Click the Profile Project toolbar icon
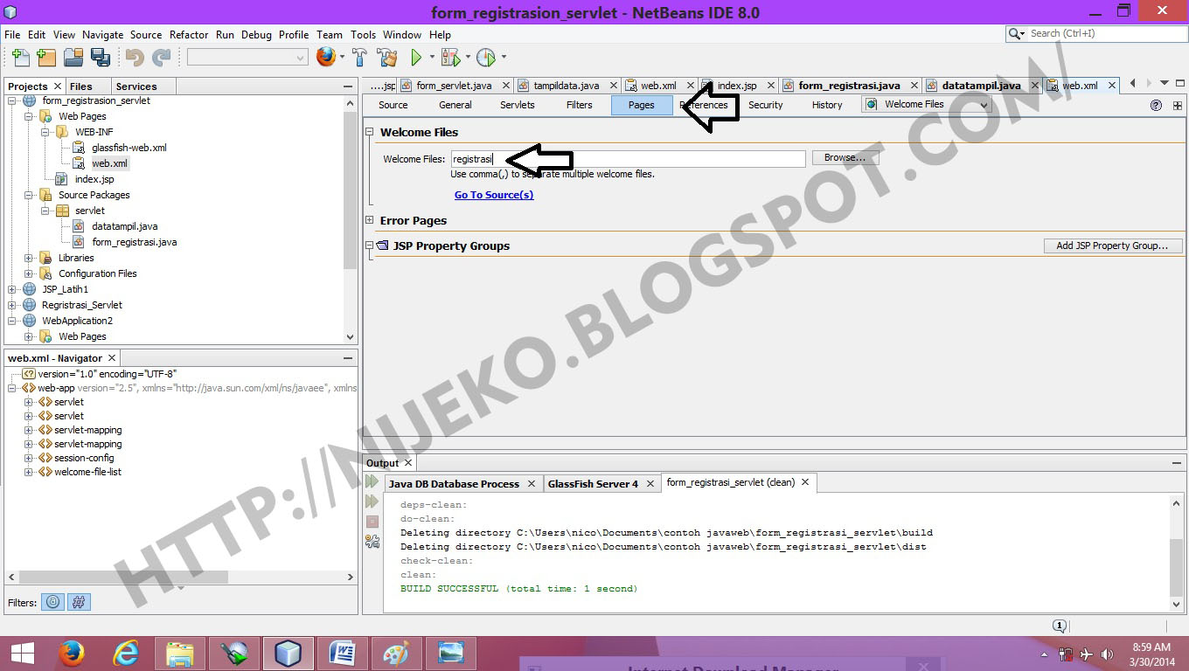The height and width of the screenshot is (671, 1189). point(486,58)
